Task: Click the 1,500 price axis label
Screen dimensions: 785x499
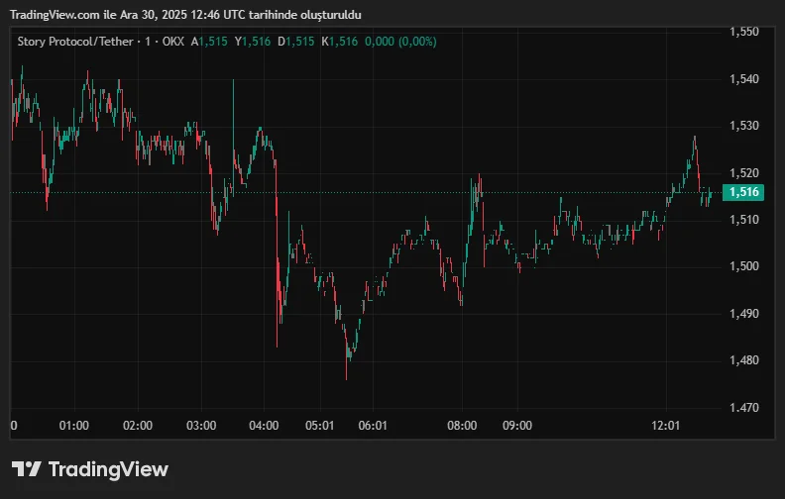Action: [743, 266]
